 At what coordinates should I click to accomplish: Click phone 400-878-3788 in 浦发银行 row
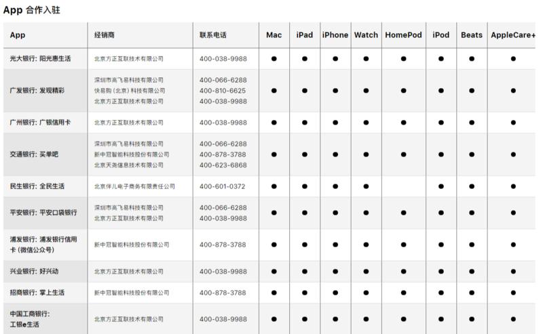pos(223,245)
